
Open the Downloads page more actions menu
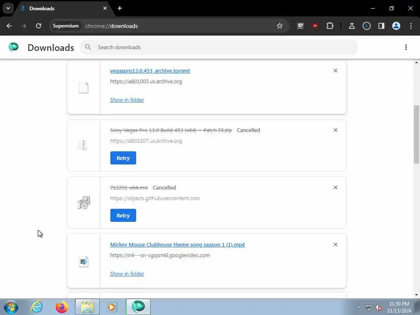click(x=406, y=48)
